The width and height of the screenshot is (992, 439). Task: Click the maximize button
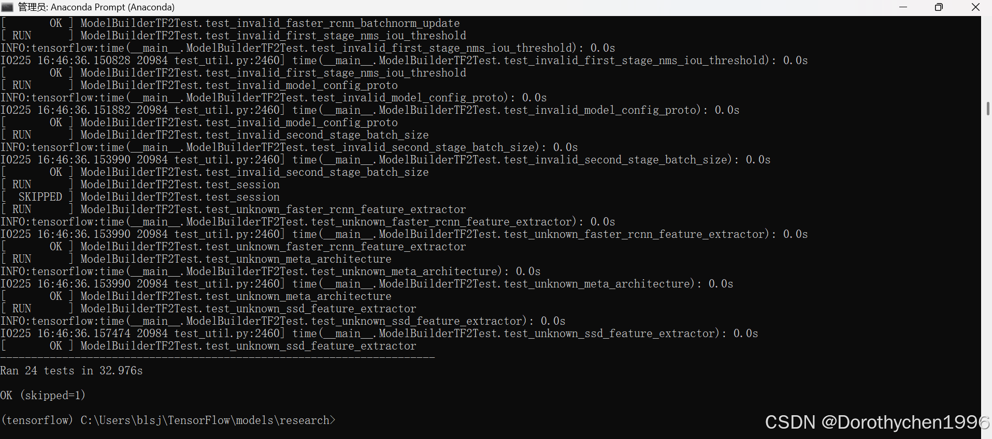tap(939, 7)
